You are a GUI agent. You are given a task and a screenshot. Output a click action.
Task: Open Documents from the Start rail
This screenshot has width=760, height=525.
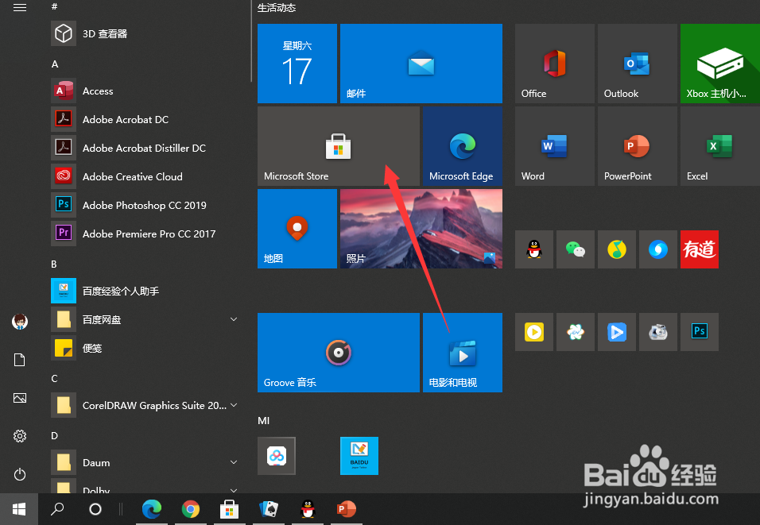(x=19, y=359)
